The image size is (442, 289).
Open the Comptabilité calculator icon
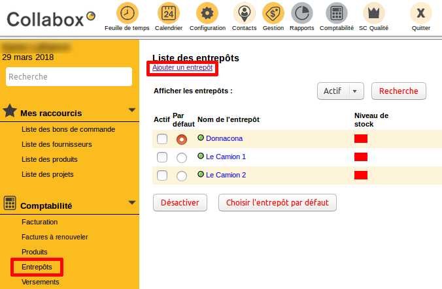337,13
